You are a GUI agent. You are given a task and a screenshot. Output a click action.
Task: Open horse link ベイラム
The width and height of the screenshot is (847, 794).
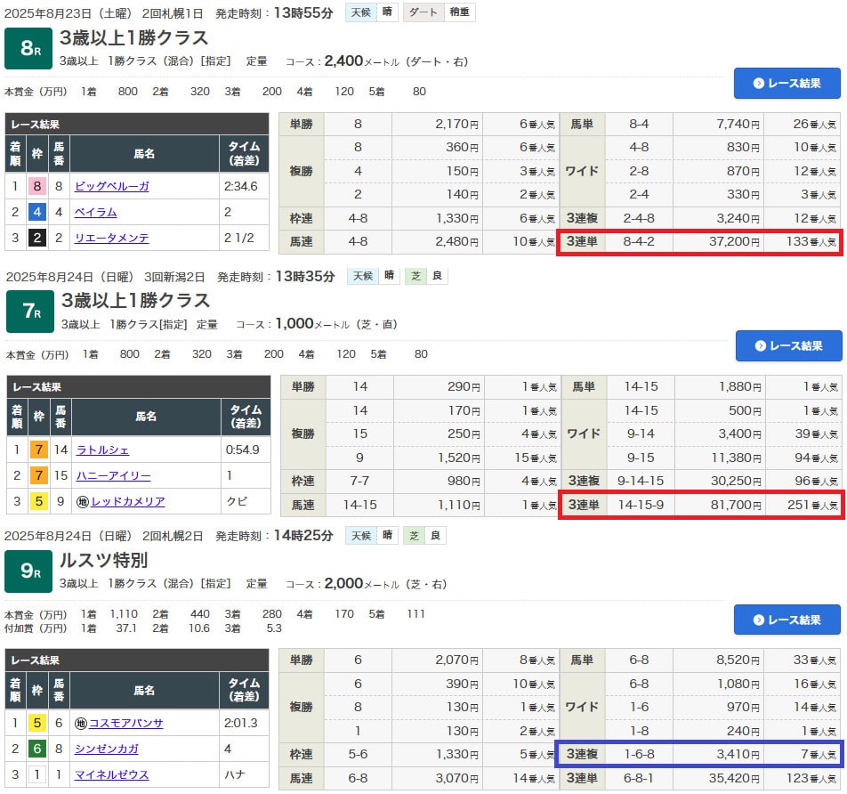(x=96, y=213)
